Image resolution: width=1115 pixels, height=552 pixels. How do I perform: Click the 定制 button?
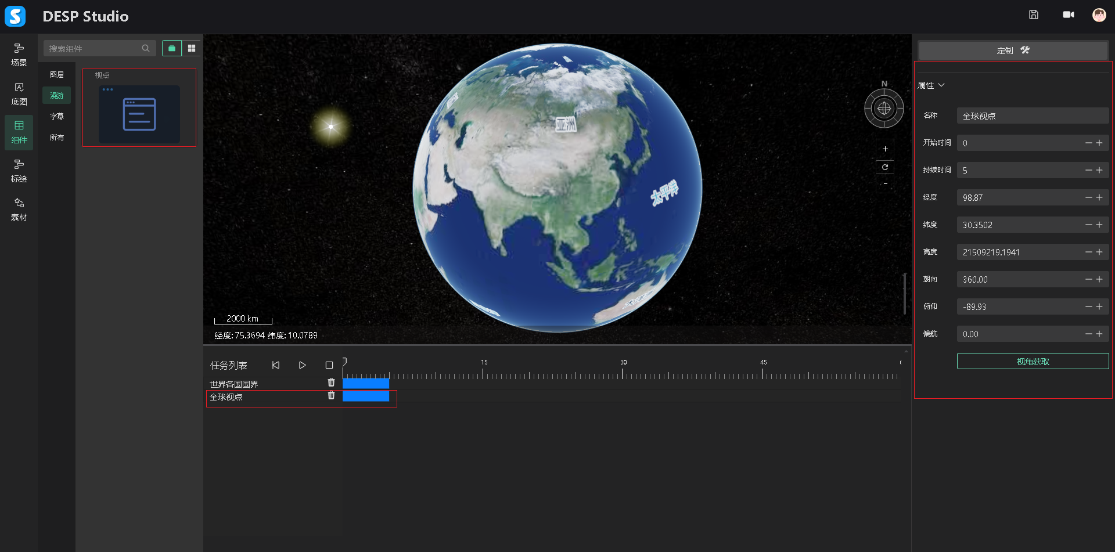pyautogui.click(x=1013, y=50)
